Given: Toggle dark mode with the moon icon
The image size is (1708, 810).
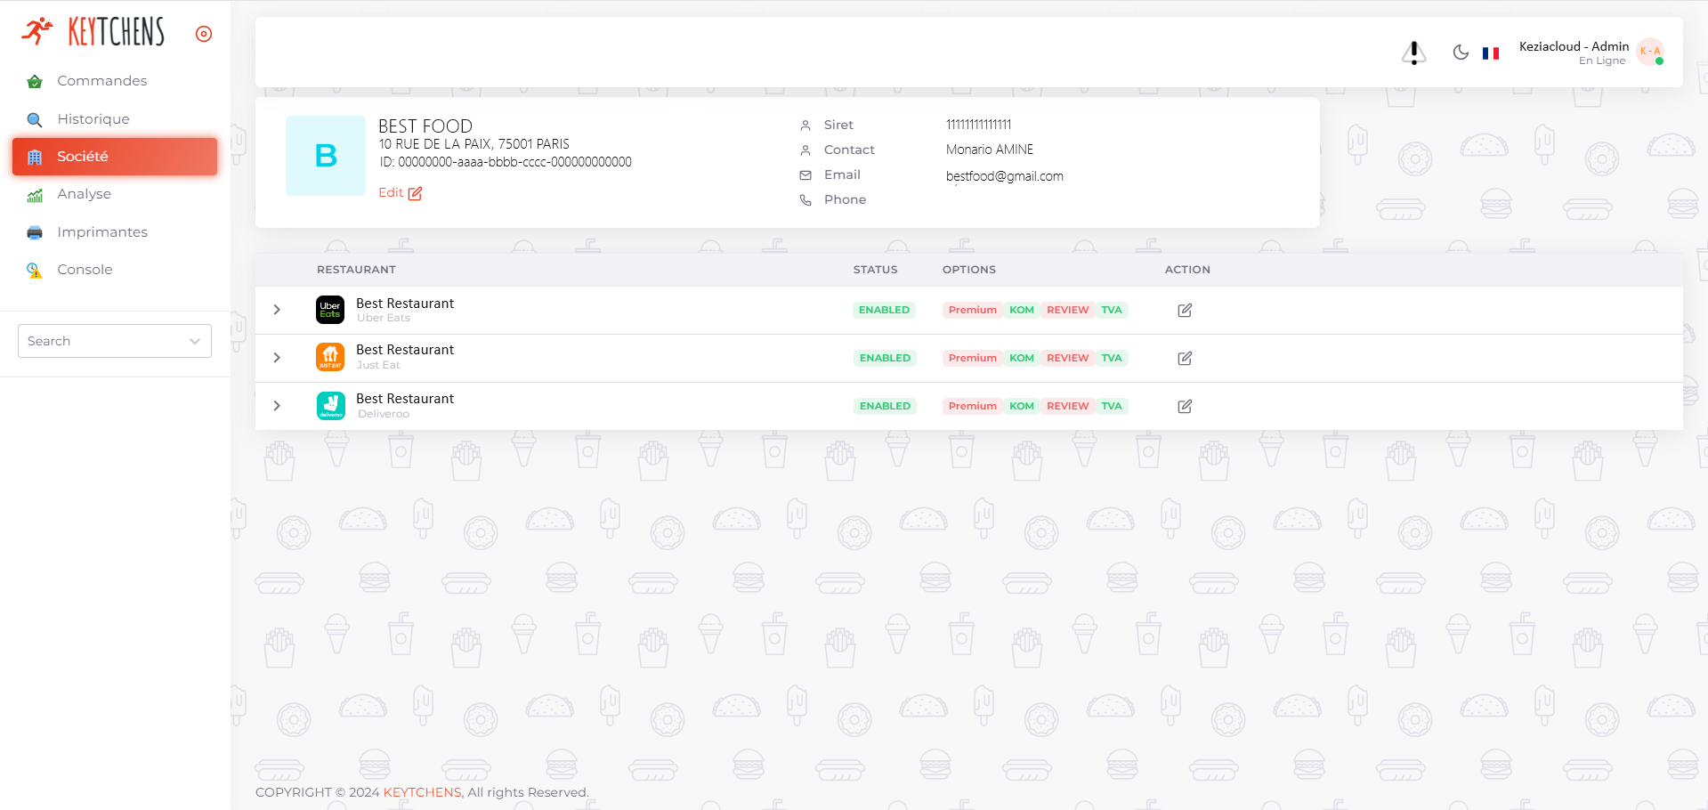Looking at the screenshot, I should tap(1461, 53).
